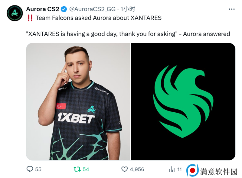
Task: Click the reply speech bubble icon
Action: tap(30, 169)
